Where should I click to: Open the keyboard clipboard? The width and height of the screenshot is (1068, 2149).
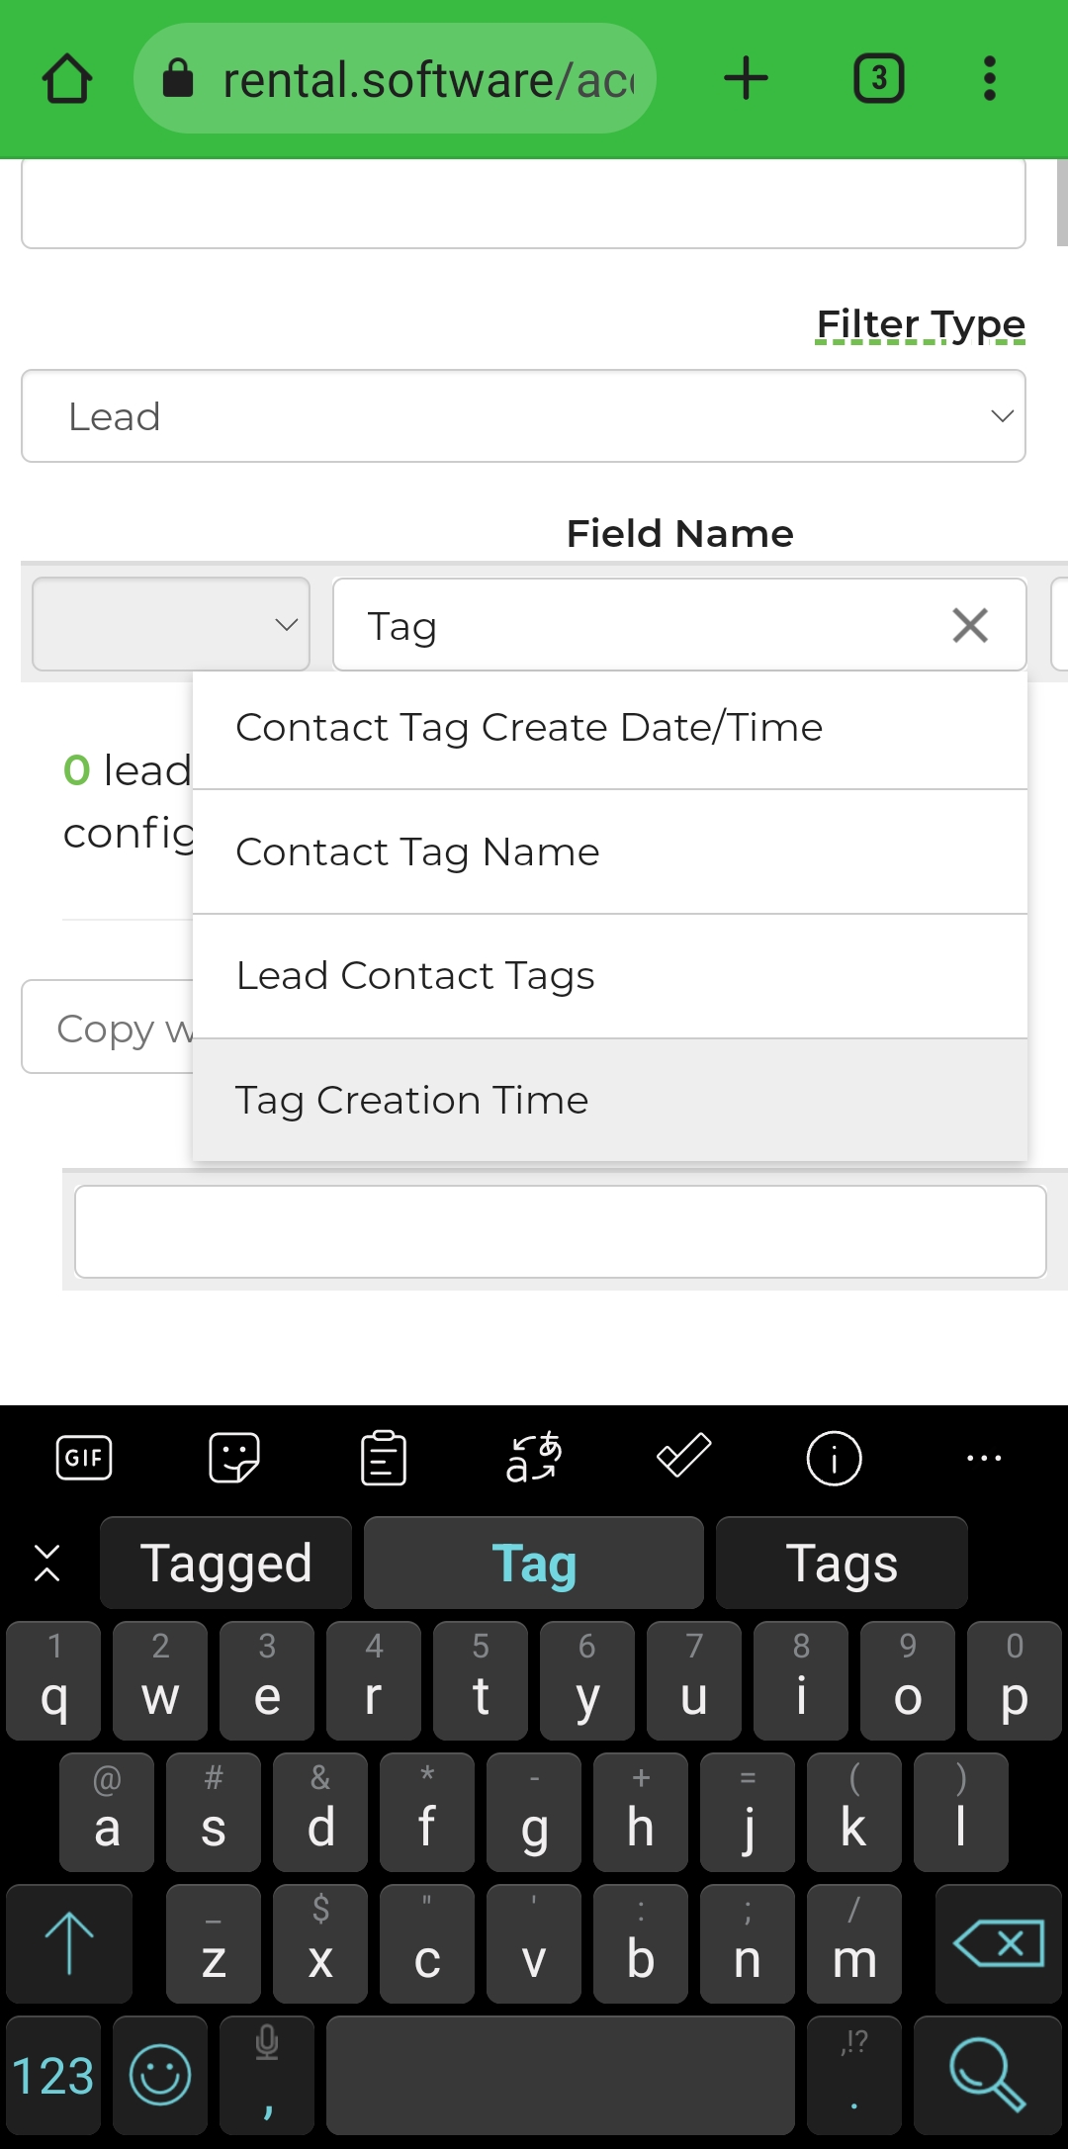384,1458
